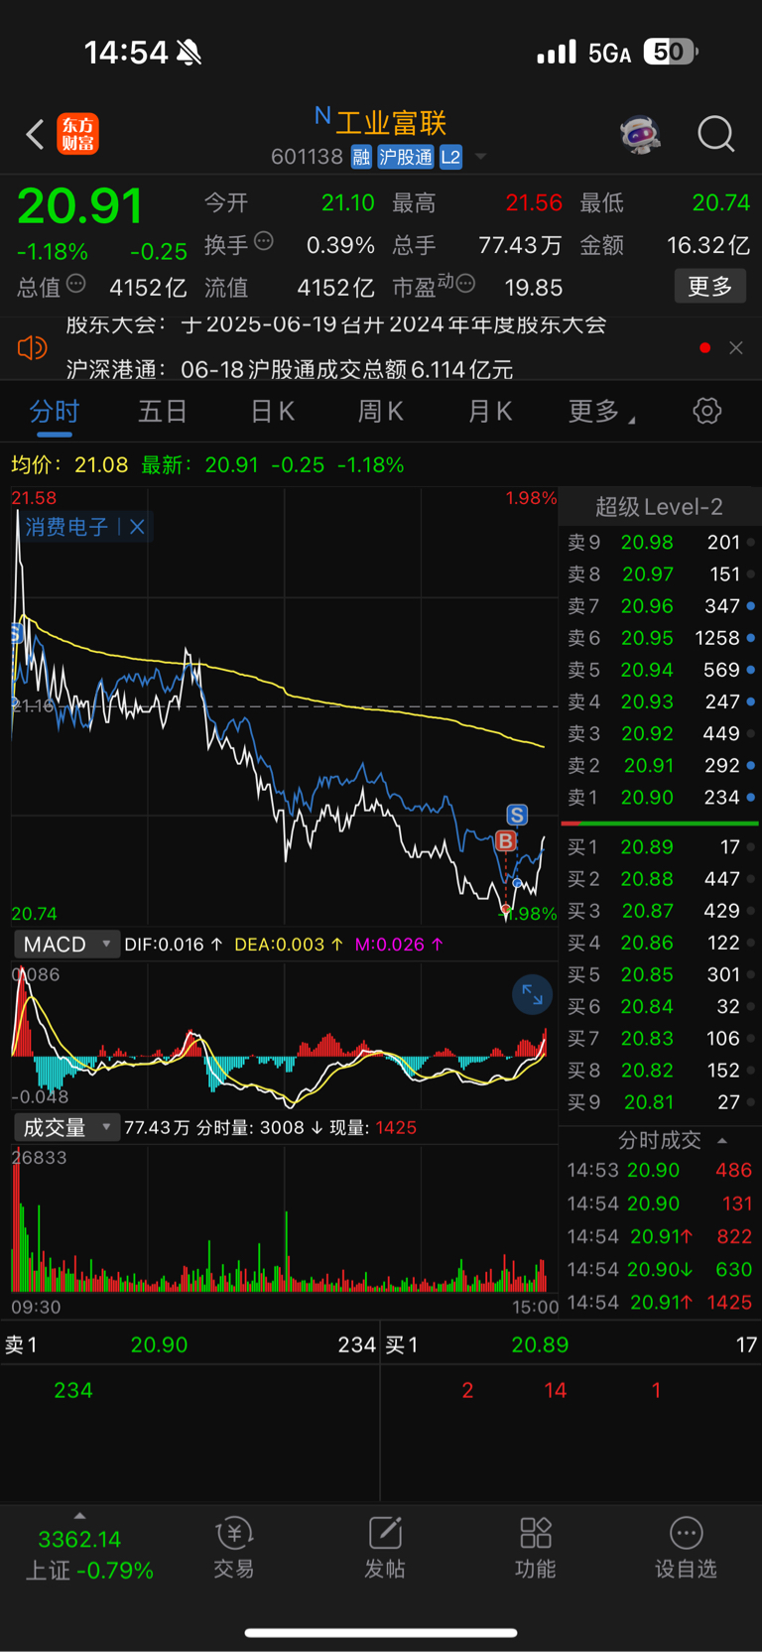Select 买5 row at 20.85
This screenshot has height=1652, width=762.
tap(660, 974)
